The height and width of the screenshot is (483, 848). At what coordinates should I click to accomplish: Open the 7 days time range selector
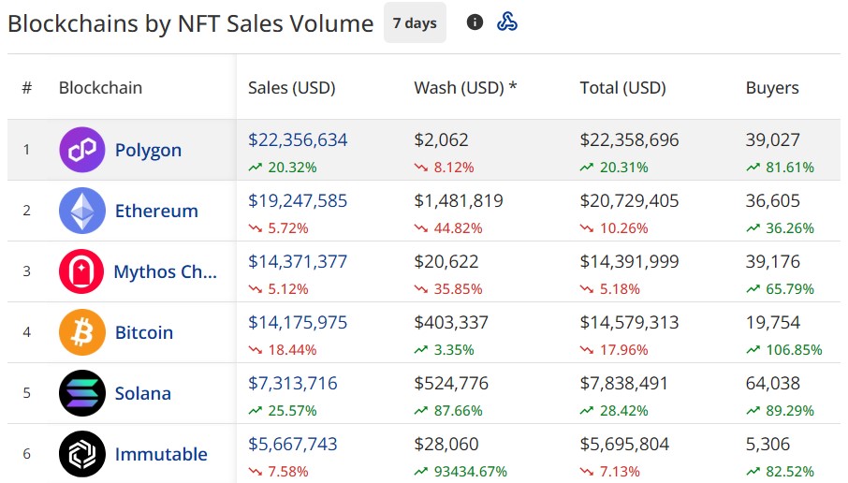point(415,23)
